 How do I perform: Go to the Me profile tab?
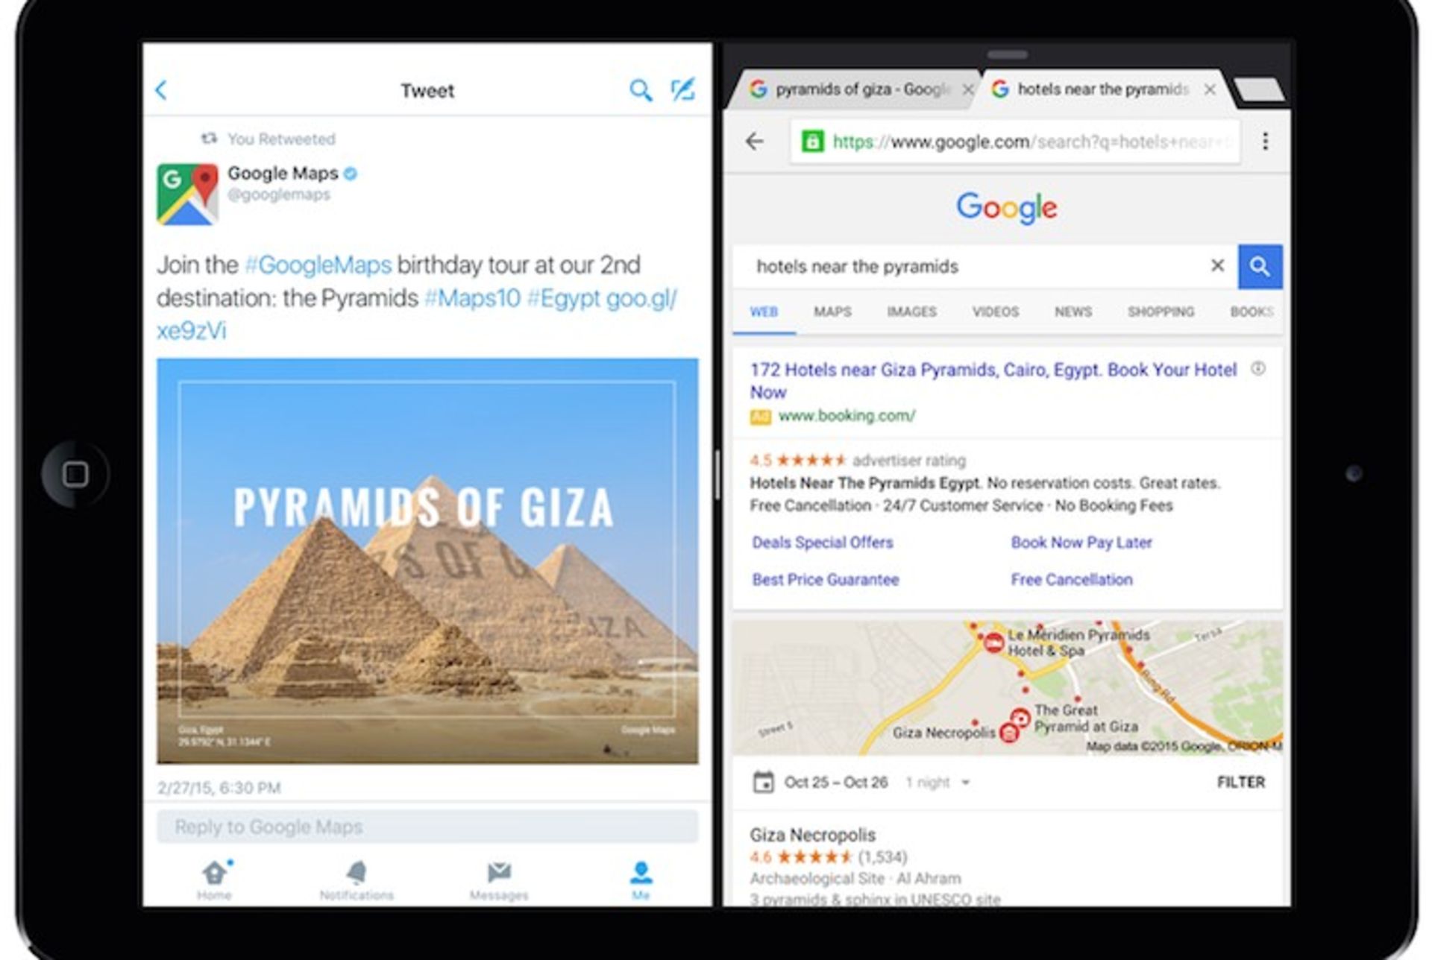click(641, 880)
